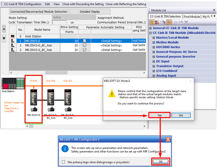Click OK in the MR Configurator2 dialog

[x=161, y=162]
